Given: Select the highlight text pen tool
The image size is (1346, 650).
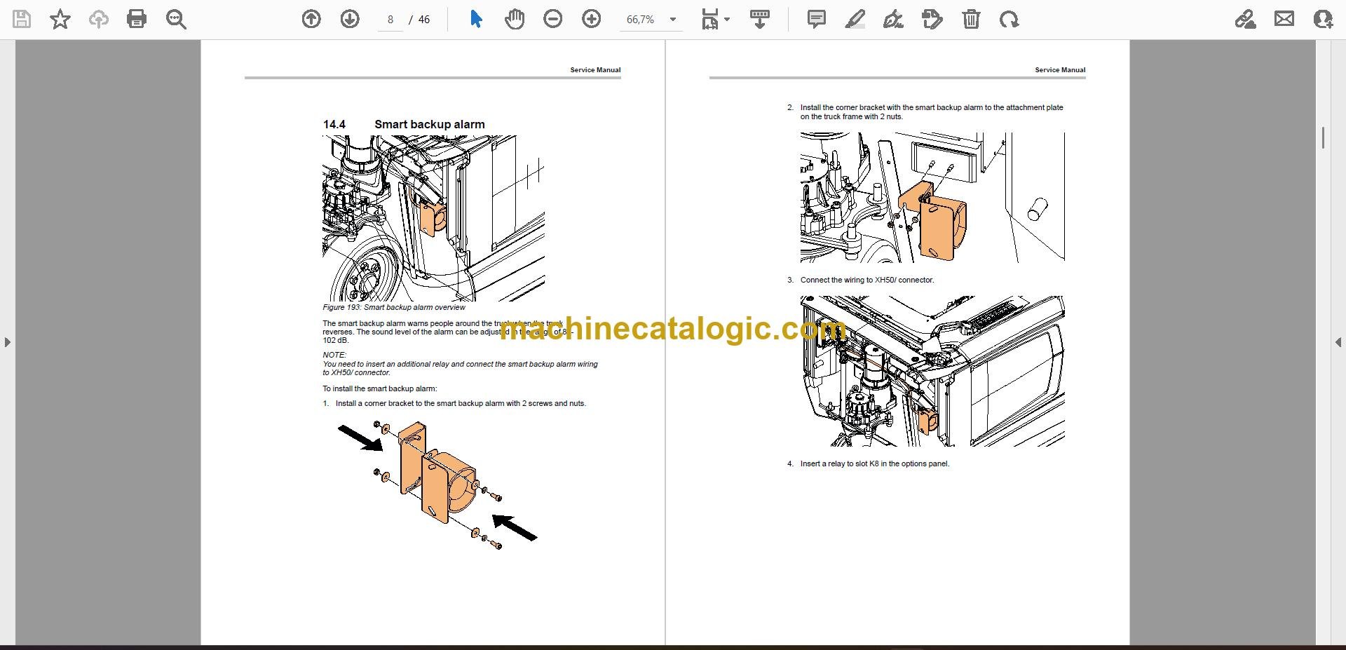Looking at the screenshot, I should [855, 19].
